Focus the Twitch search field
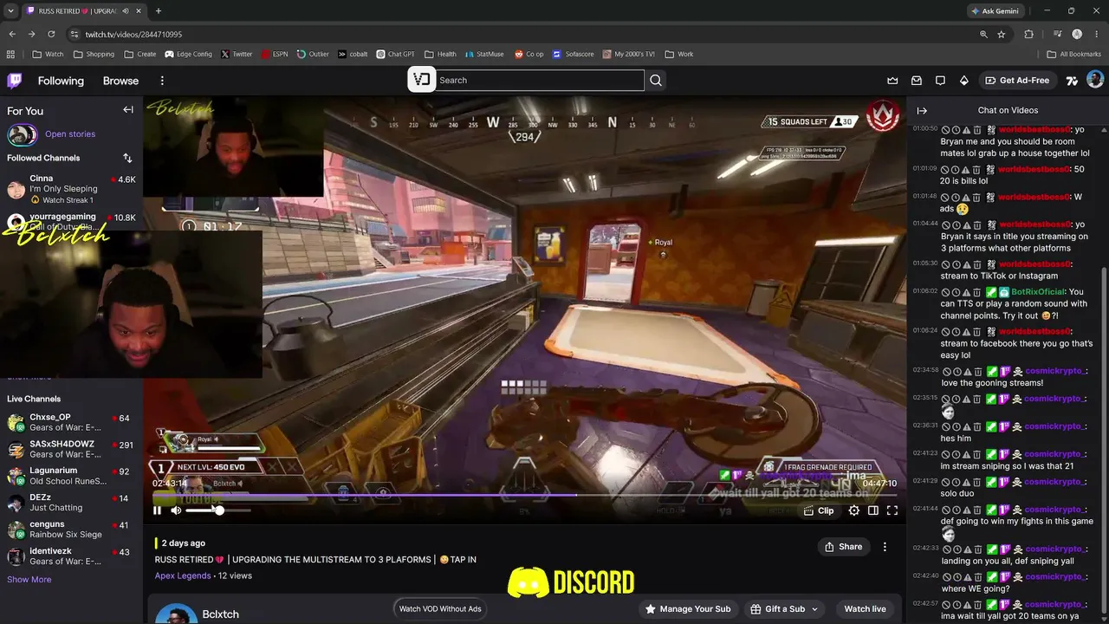The height and width of the screenshot is (624, 1109). click(x=540, y=81)
